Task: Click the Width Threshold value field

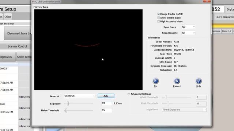Action: coord(201,97)
